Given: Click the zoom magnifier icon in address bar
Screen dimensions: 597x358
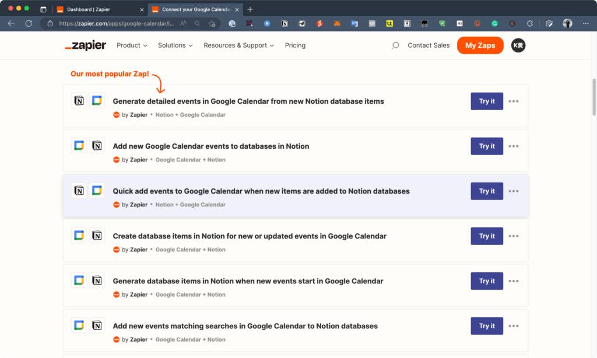Looking at the screenshot, I should [x=197, y=23].
